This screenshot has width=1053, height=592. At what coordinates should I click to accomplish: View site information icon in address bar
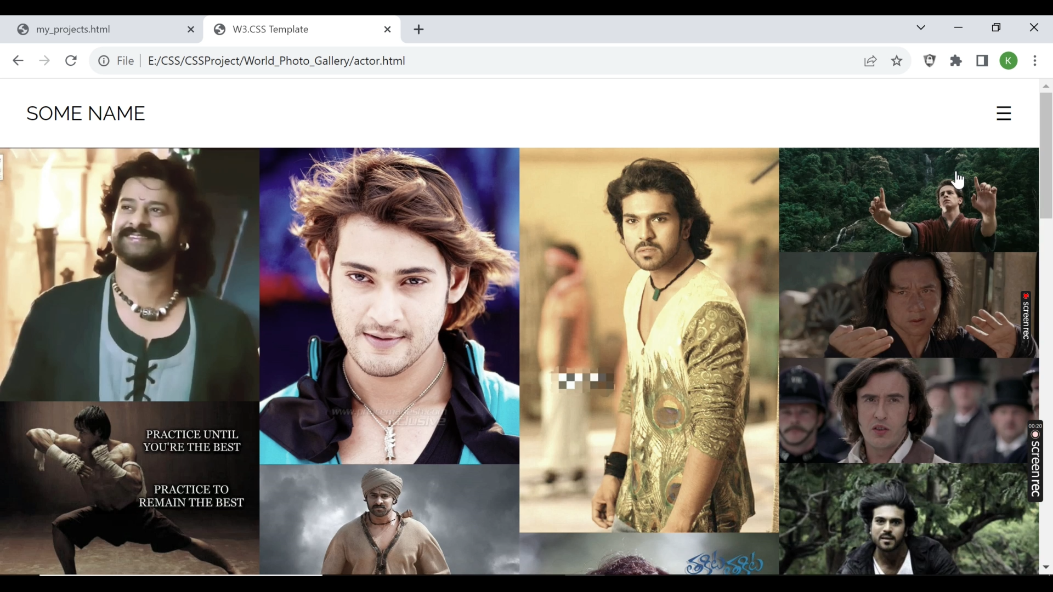(x=104, y=61)
